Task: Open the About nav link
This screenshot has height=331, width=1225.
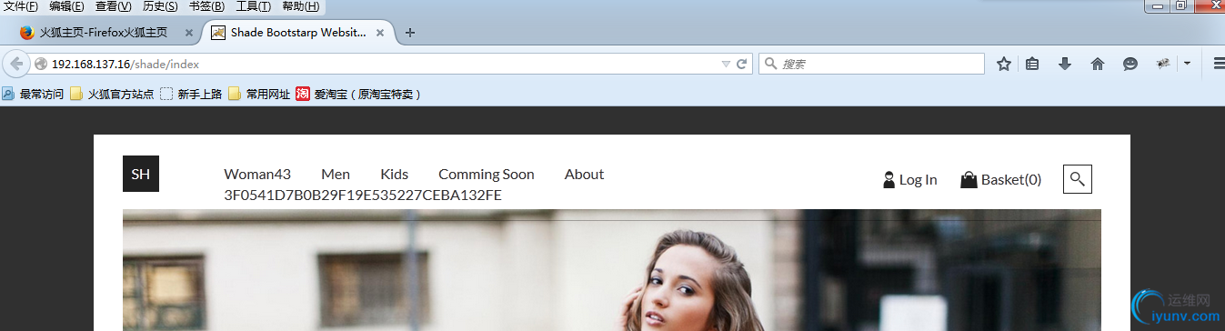Action: click(584, 174)
